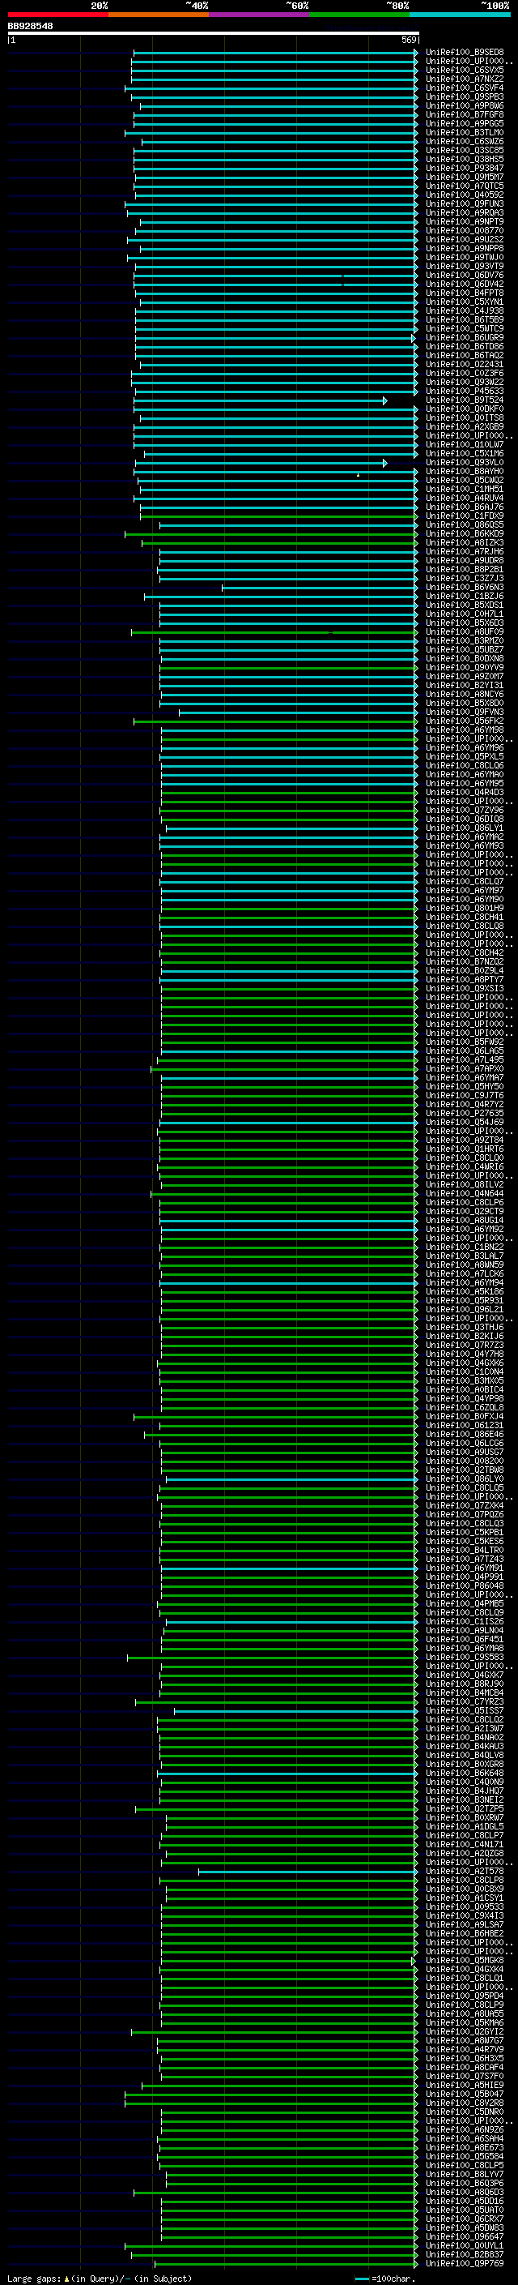This screenshot has height=2285, width=518.
Task: Select hit UniRef100_B6AJ76
Action: pyautogui.click(x=464, y=507)
